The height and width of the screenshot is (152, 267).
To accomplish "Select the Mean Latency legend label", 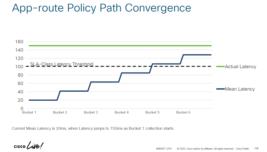I will coord(240,89).
